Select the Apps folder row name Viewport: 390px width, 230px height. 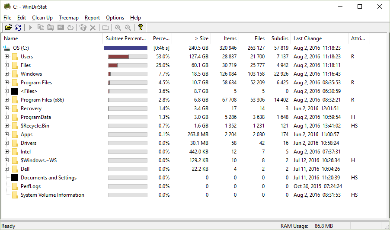[x=27, y=134]
